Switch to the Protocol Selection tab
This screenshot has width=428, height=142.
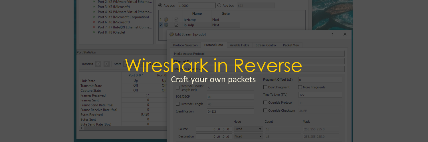pos(185,45)
